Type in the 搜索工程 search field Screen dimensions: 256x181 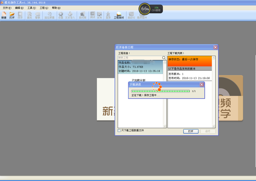pyautogui.click(x=140, y=58)
